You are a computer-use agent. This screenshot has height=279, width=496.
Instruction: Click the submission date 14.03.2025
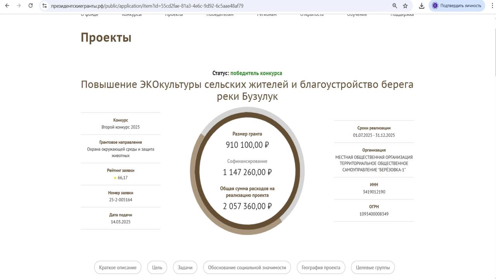tap(121, 222)
